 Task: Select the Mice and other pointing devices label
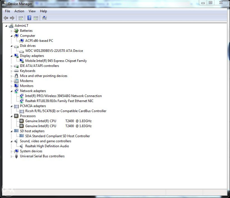[44, 76]
